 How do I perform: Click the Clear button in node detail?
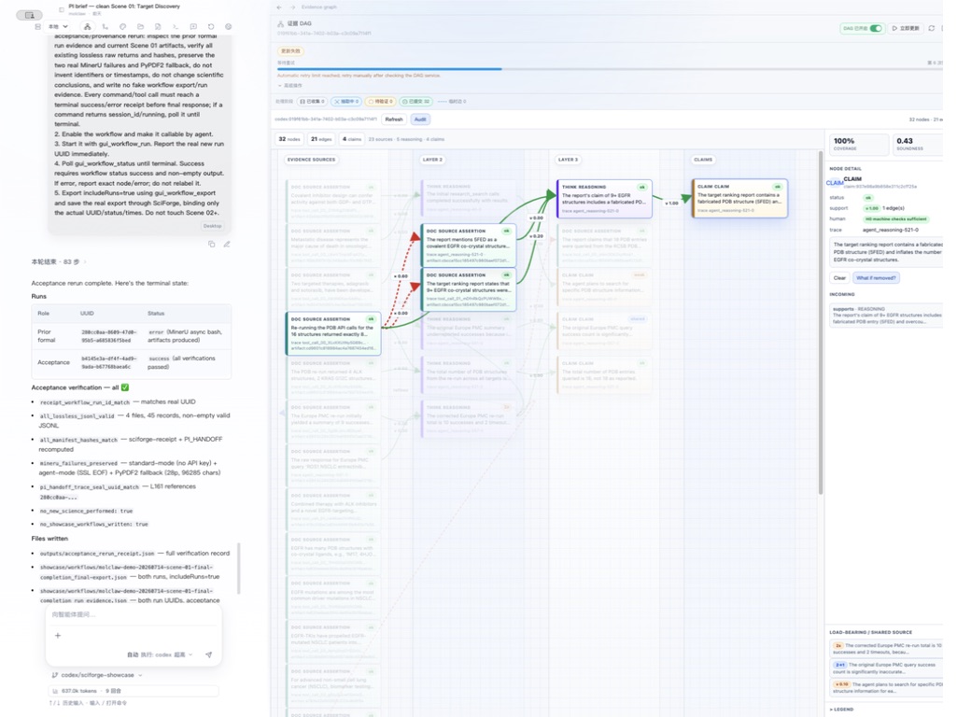click(839, 278)
